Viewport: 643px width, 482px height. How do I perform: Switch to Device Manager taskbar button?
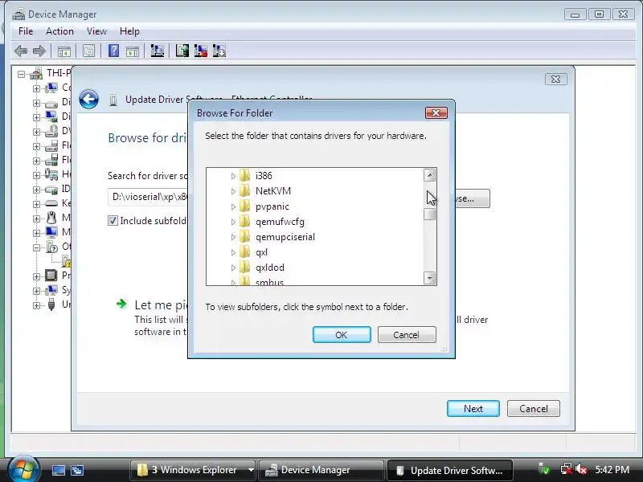point(321,470)
